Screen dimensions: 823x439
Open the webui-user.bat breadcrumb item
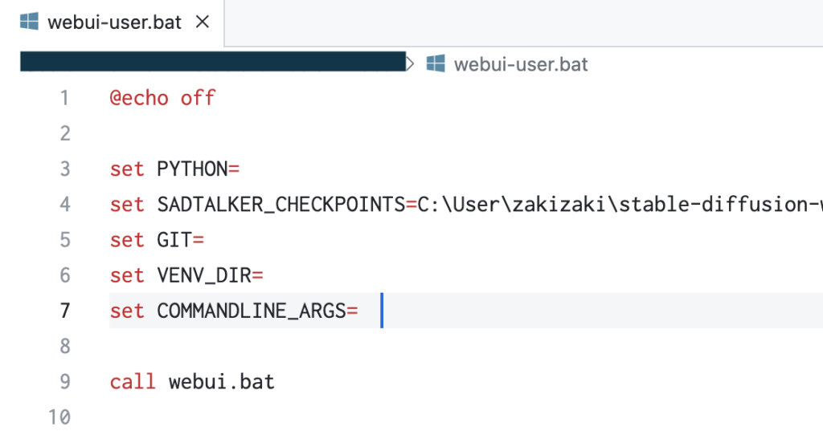pyautogui.click(x=521, y=63)
